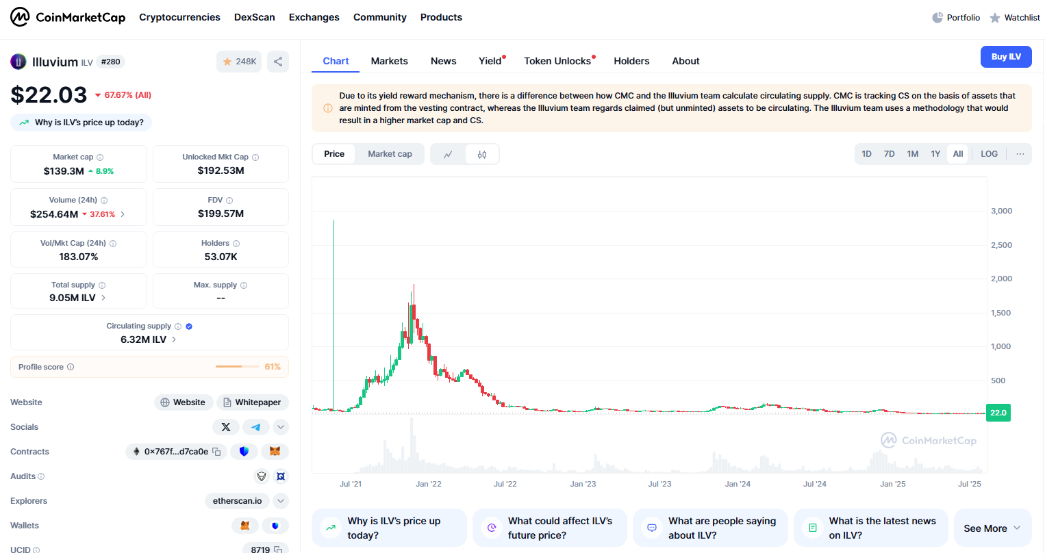
Task: Click "What are people saying about ILV?"
Action: pos(710,528)
